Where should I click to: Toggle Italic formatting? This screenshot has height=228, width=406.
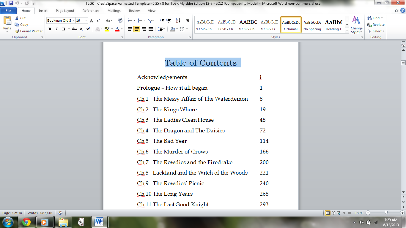coord(56,29)
